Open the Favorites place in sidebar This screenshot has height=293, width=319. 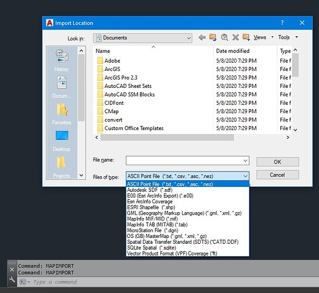tap(61, 114)
